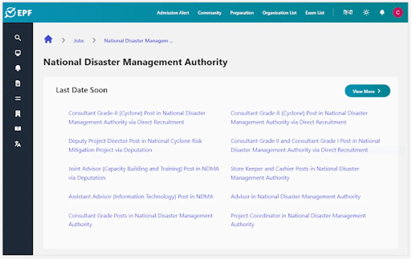The image size is (411, 259).
Task: Open Consultant Grade II and Grade I link
Action: coord(305,145)
